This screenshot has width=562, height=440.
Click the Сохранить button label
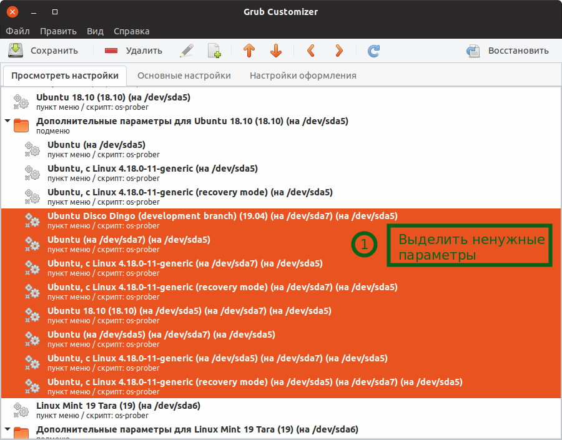(54, 51)
